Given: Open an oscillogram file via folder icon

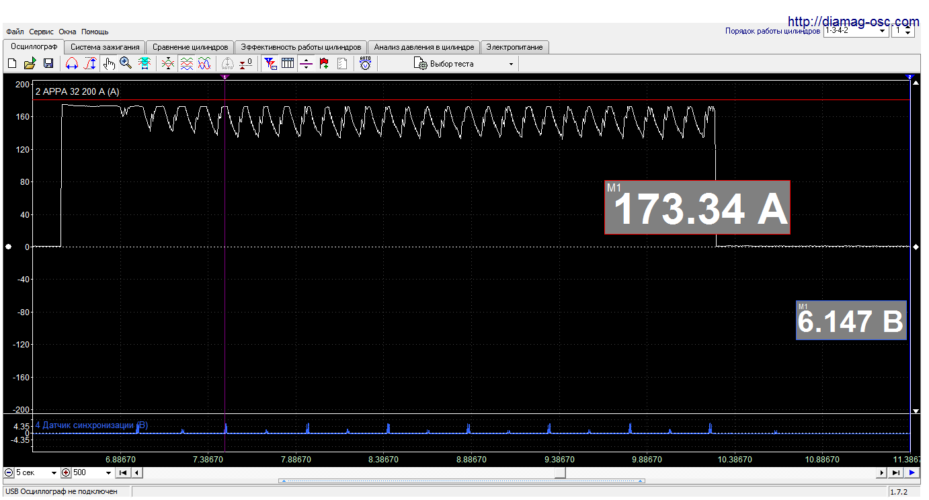Looking at the screenshot, I should (x=30, y=63).
